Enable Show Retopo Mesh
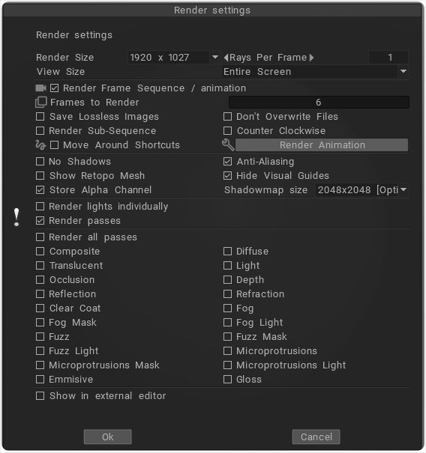 (40, 175)
